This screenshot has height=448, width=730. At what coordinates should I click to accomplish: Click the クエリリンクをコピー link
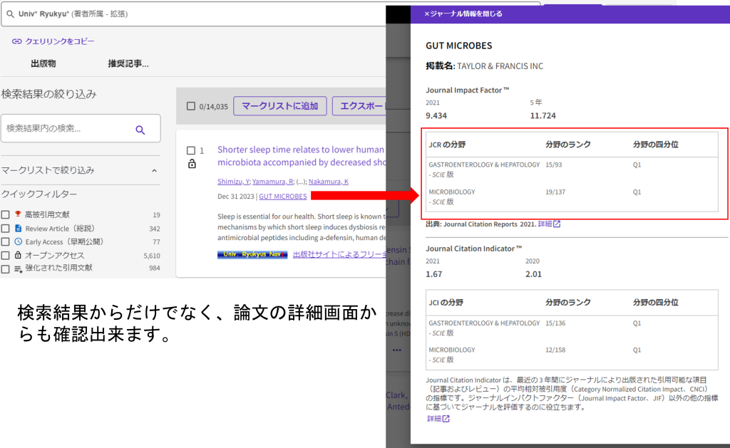60,41
